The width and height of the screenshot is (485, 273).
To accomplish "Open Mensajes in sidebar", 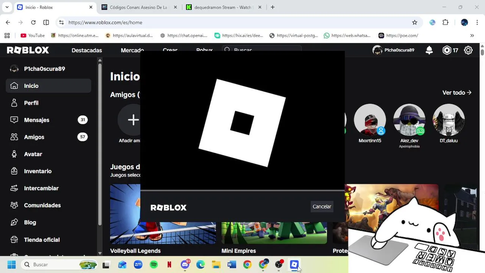I will [x=37, y=120].
